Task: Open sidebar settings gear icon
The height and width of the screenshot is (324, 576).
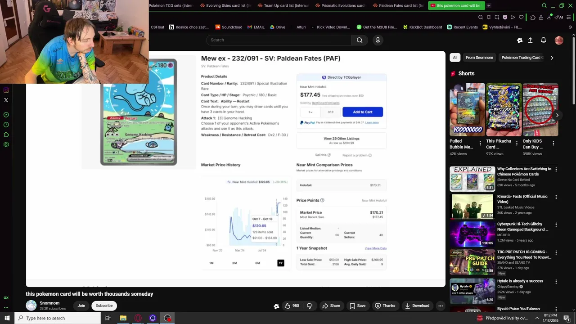Action: pyautogui.click(x=6, y=144)
